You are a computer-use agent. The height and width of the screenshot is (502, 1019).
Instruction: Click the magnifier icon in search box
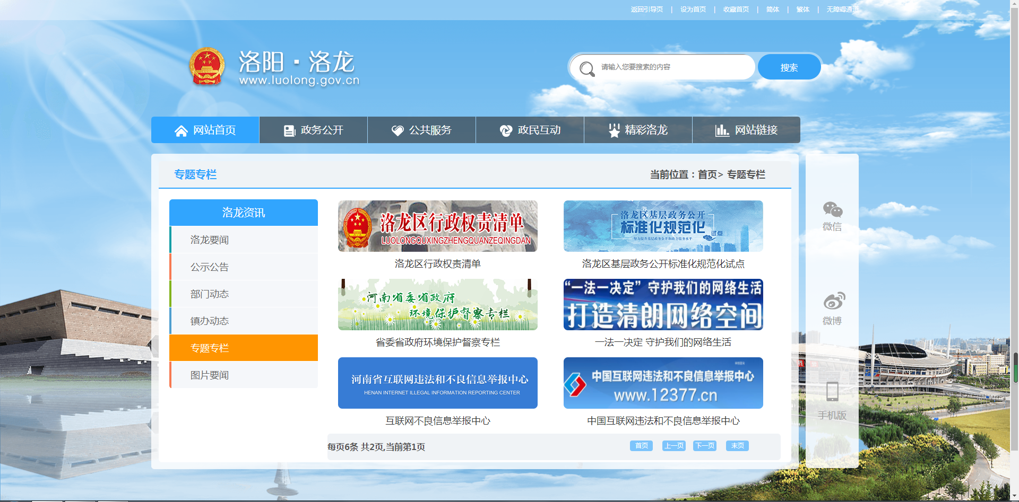tap(586, 68)
